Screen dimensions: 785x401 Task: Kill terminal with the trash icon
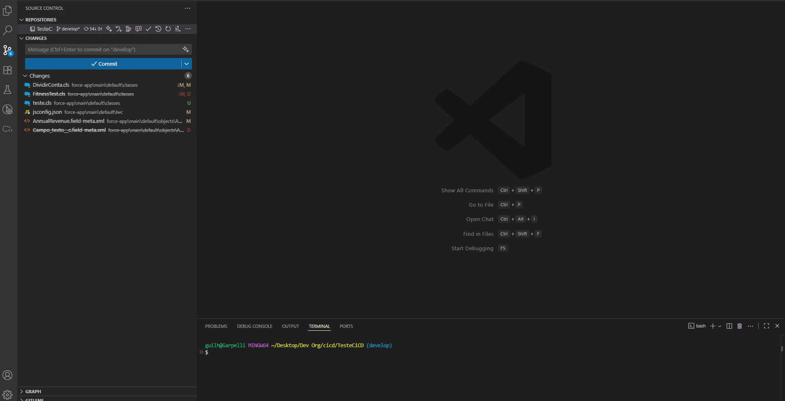pos(740,326)
